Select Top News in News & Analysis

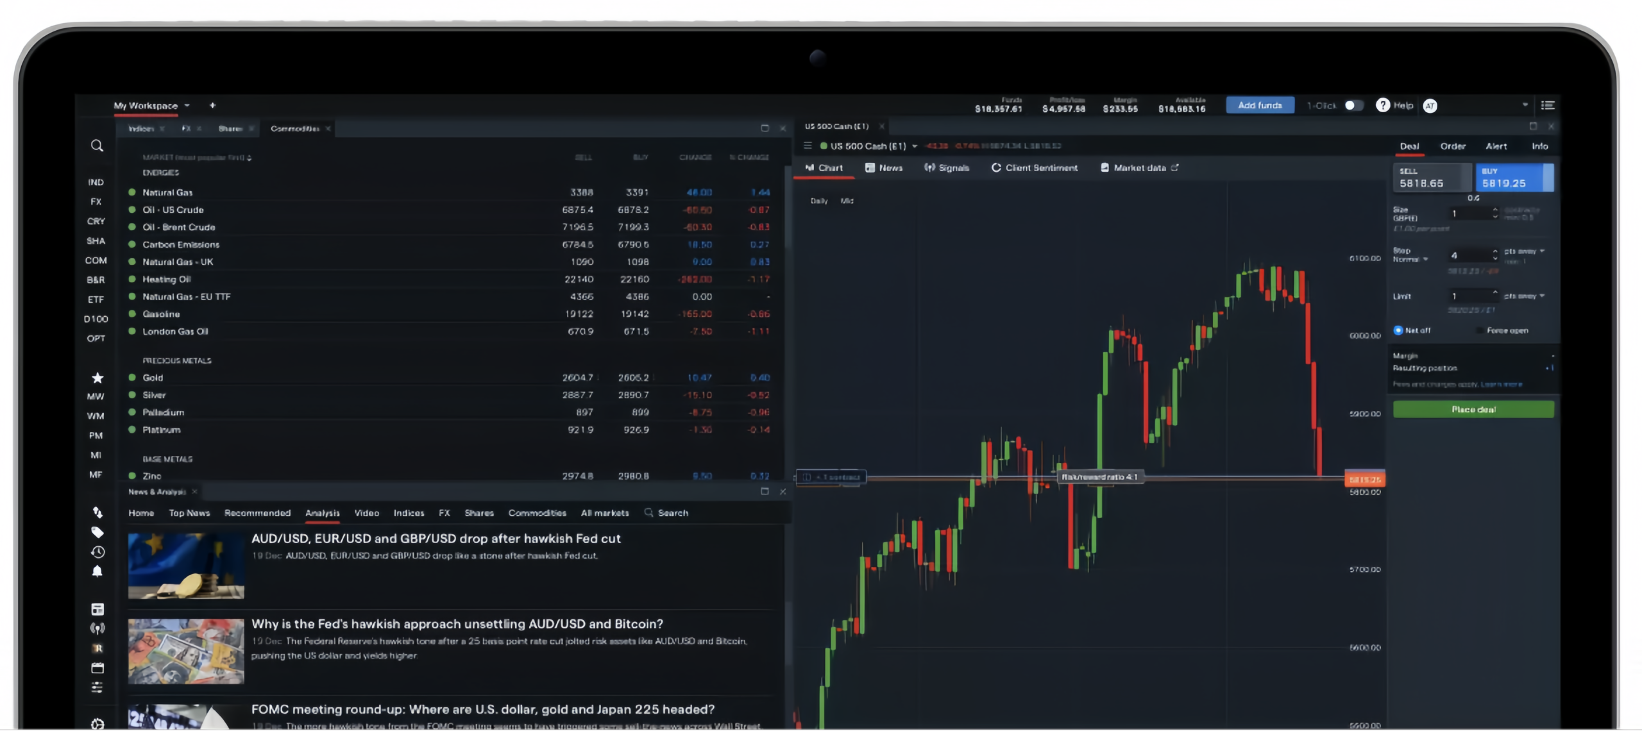point(189,513)
